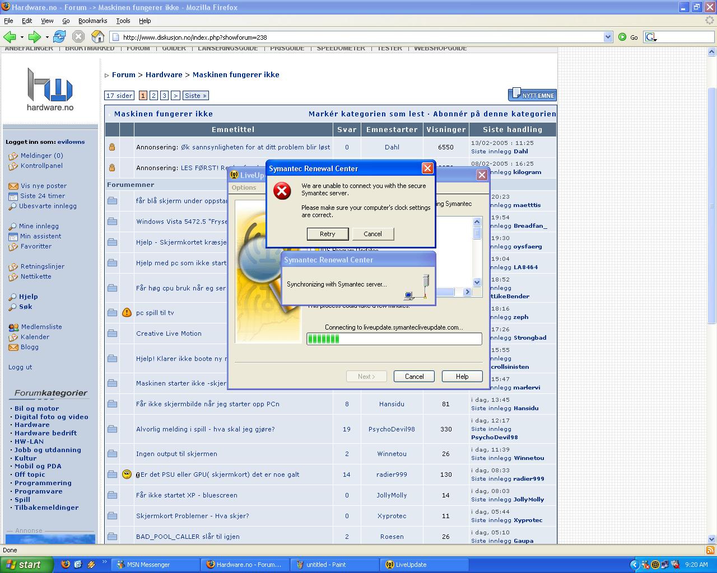This screenshot has height=573, width=717.
Task: Open Kontrollpanel link in sidebar
Action: [x=41, y=166]
